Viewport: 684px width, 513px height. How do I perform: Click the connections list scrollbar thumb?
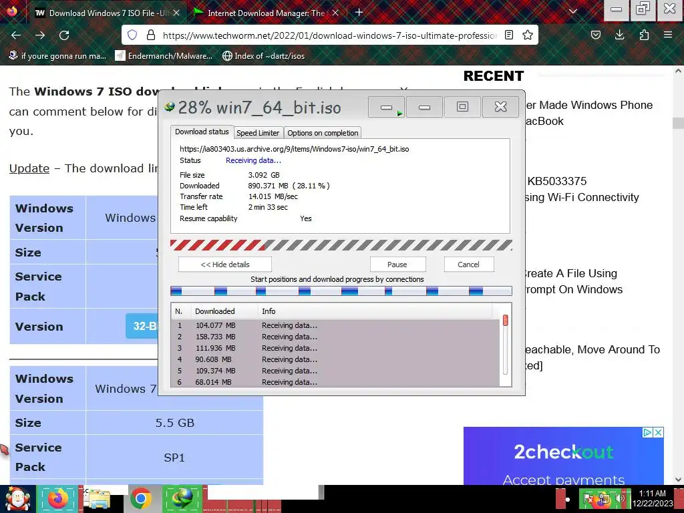pyautogui.click(x=506, y=320)
